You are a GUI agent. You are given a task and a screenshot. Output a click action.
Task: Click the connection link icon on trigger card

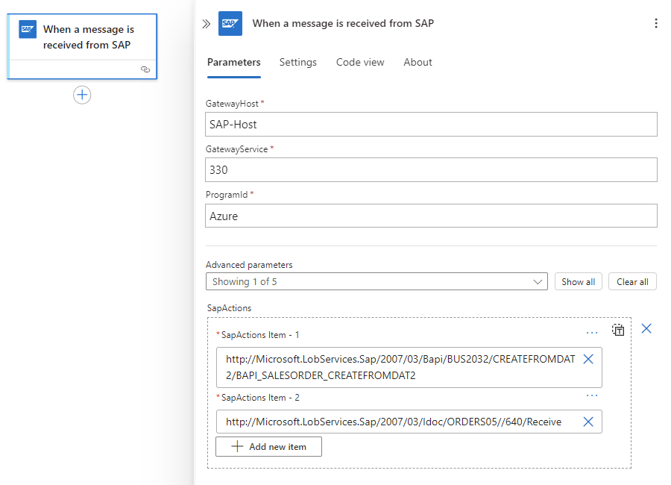[x=145, y=69]
